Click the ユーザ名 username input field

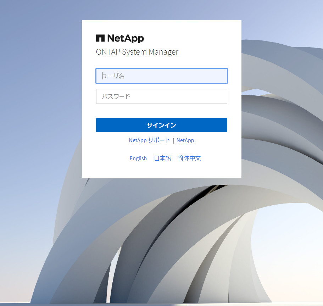(x=162, y=76)
